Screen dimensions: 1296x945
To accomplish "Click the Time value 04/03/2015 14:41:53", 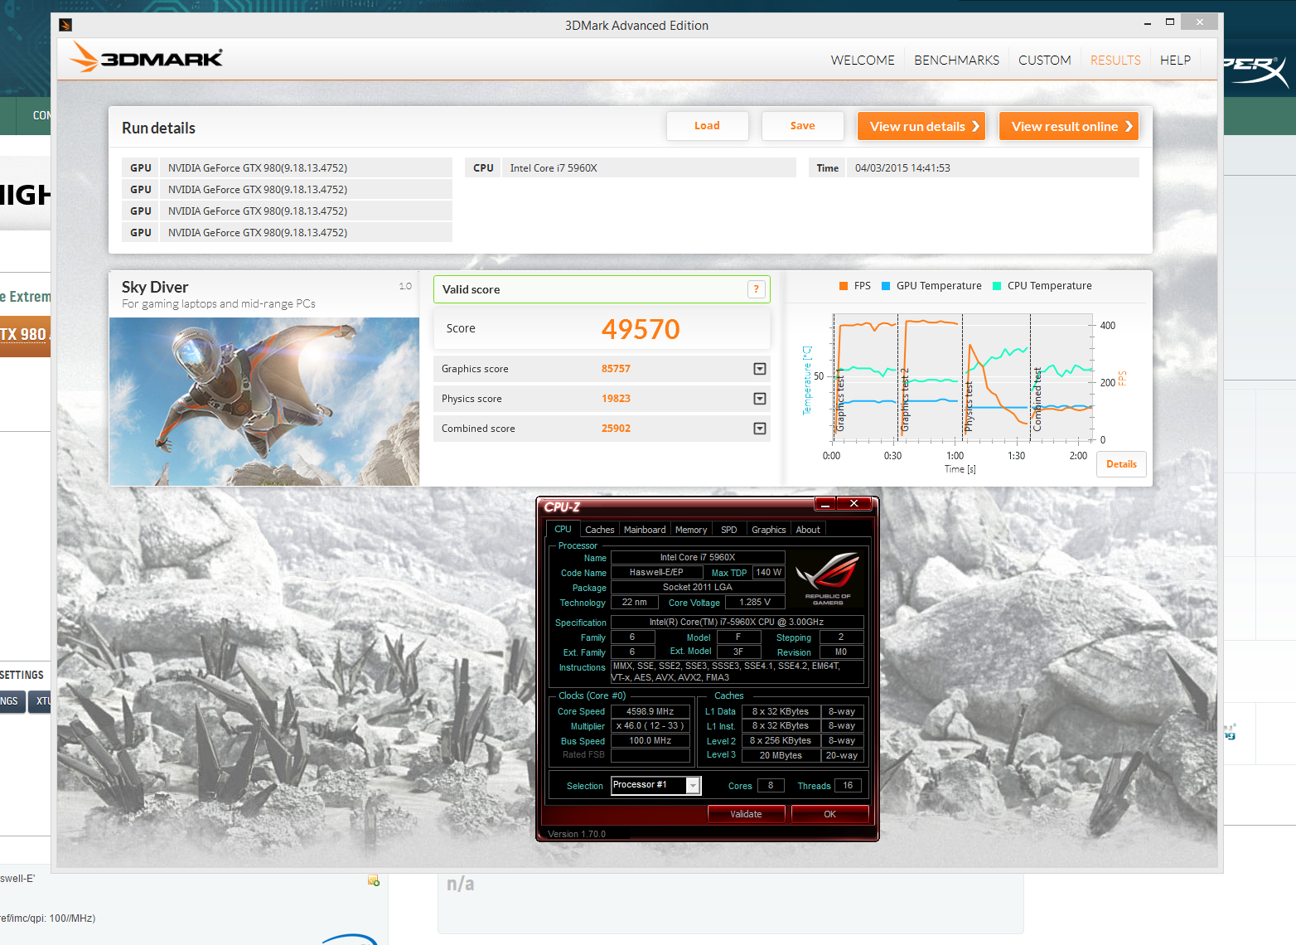I will 993,167.
